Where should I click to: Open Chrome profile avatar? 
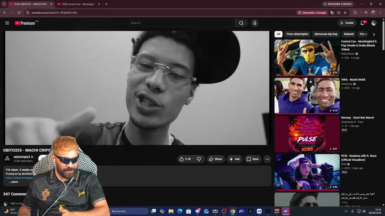pos(373,13)
